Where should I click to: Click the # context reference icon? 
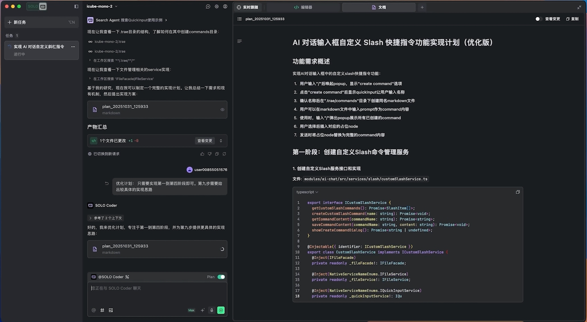[102, 310]
